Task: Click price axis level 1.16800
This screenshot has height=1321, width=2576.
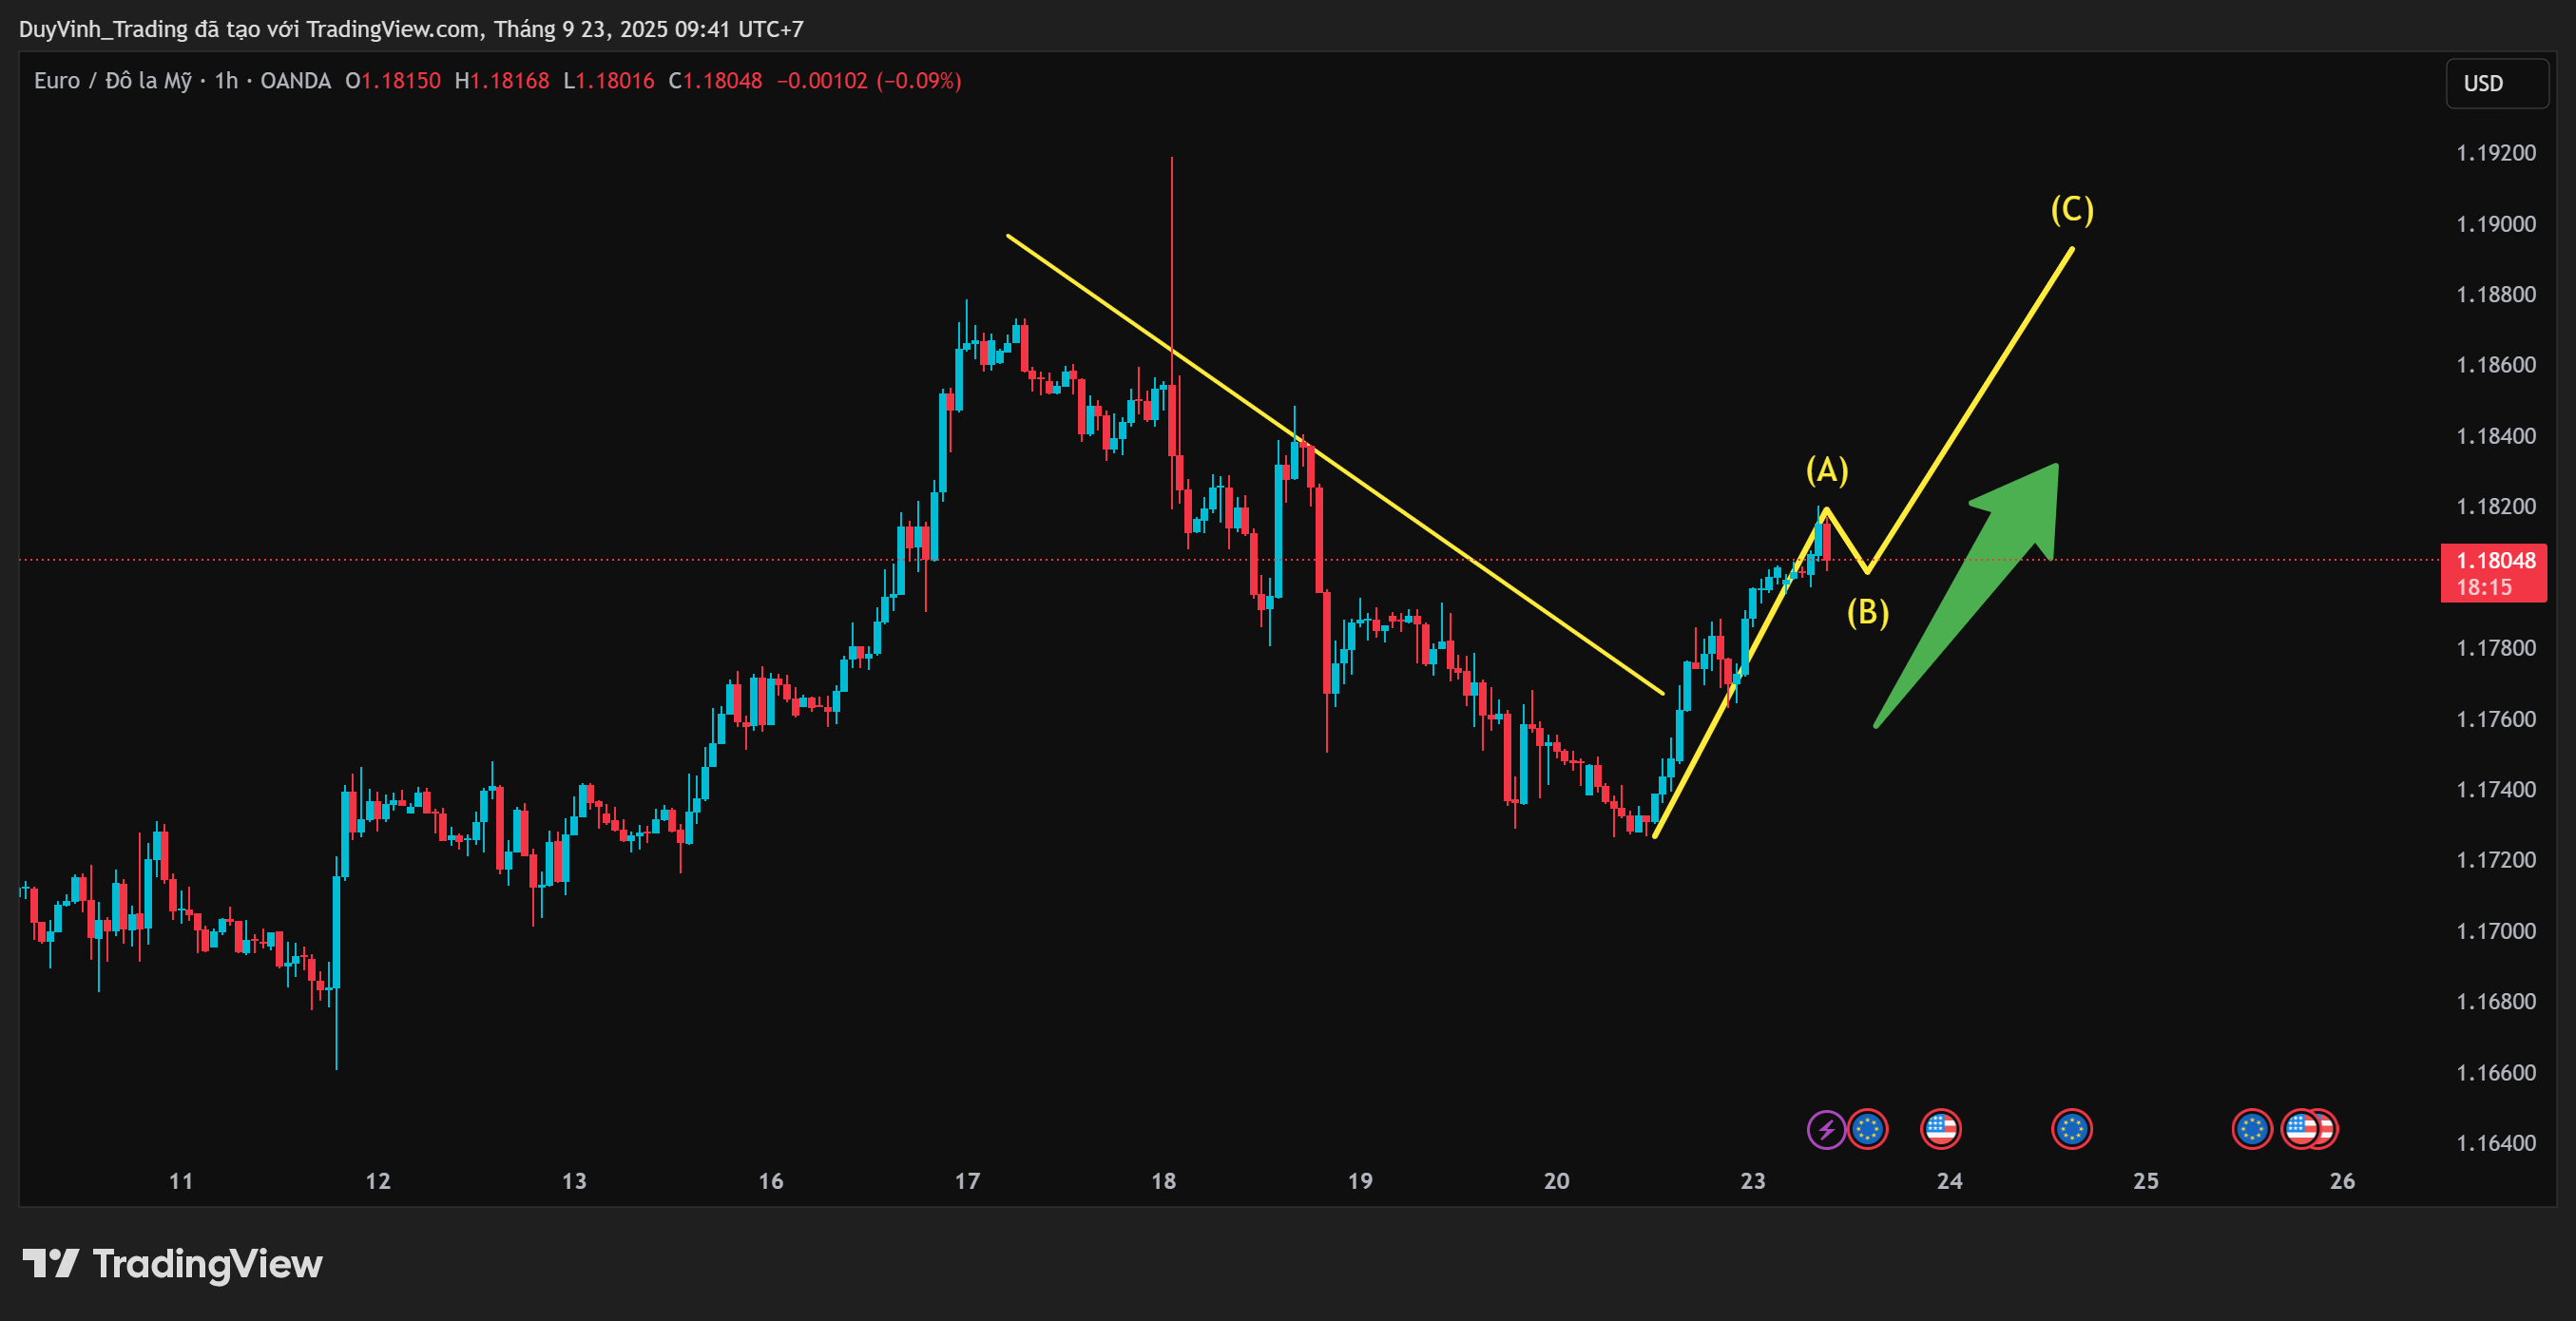Action: coord(2496,1002)
